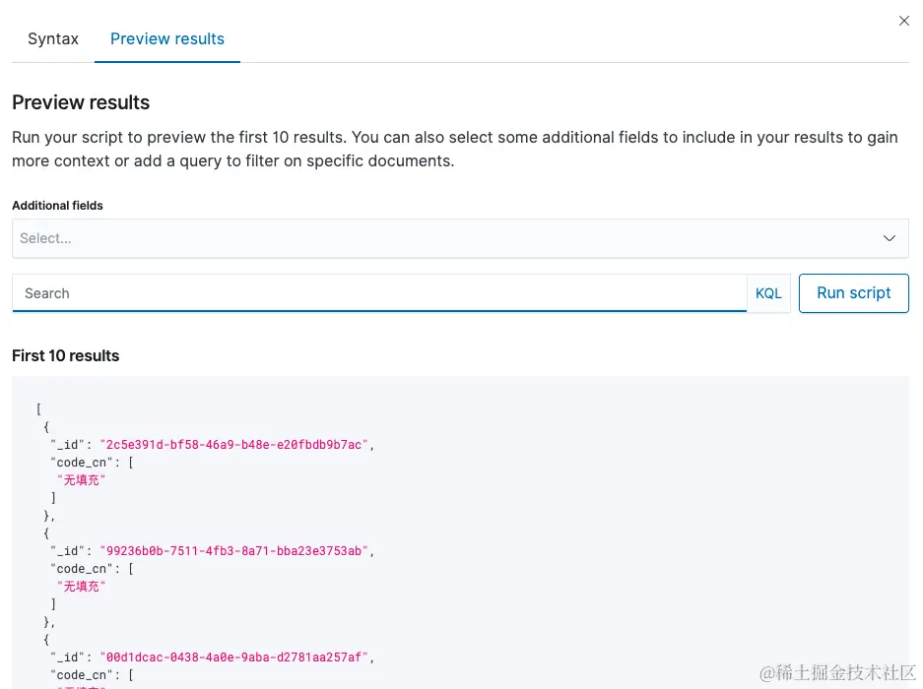Viewport: 923px width, 689px height.
Task: Click the KQL query language button
Action: pos(768,293)
